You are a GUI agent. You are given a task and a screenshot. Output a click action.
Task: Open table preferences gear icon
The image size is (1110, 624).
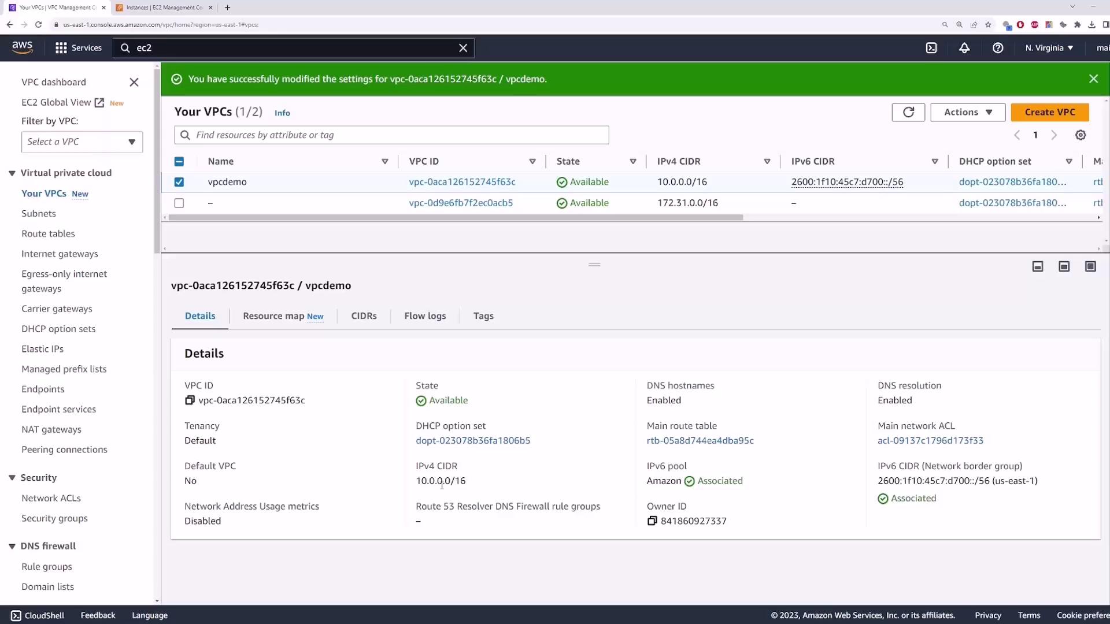point(1081,135)
